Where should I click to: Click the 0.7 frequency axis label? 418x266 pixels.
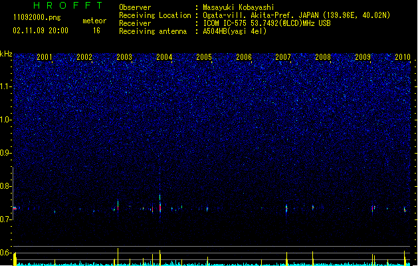(5, 219)
